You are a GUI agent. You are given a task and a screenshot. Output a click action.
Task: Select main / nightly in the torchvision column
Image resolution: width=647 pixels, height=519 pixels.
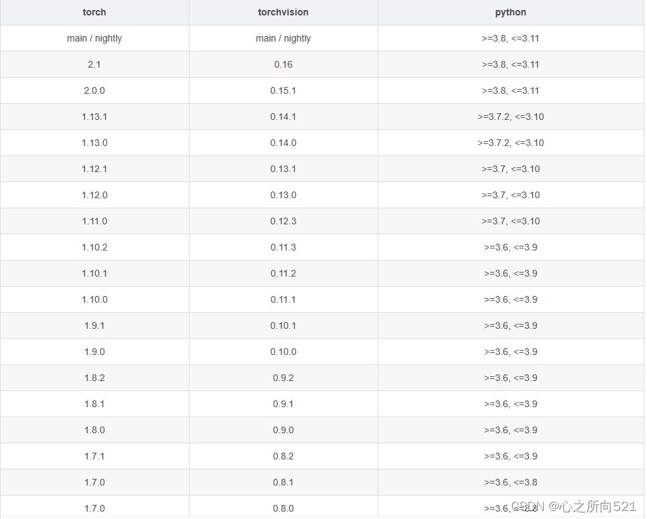[x=283, y=38]
